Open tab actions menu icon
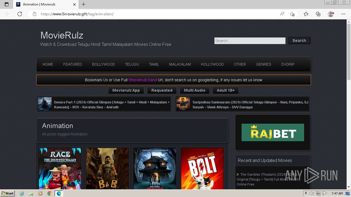Viewport: 351px width, 197px height. tap(7, 4)
